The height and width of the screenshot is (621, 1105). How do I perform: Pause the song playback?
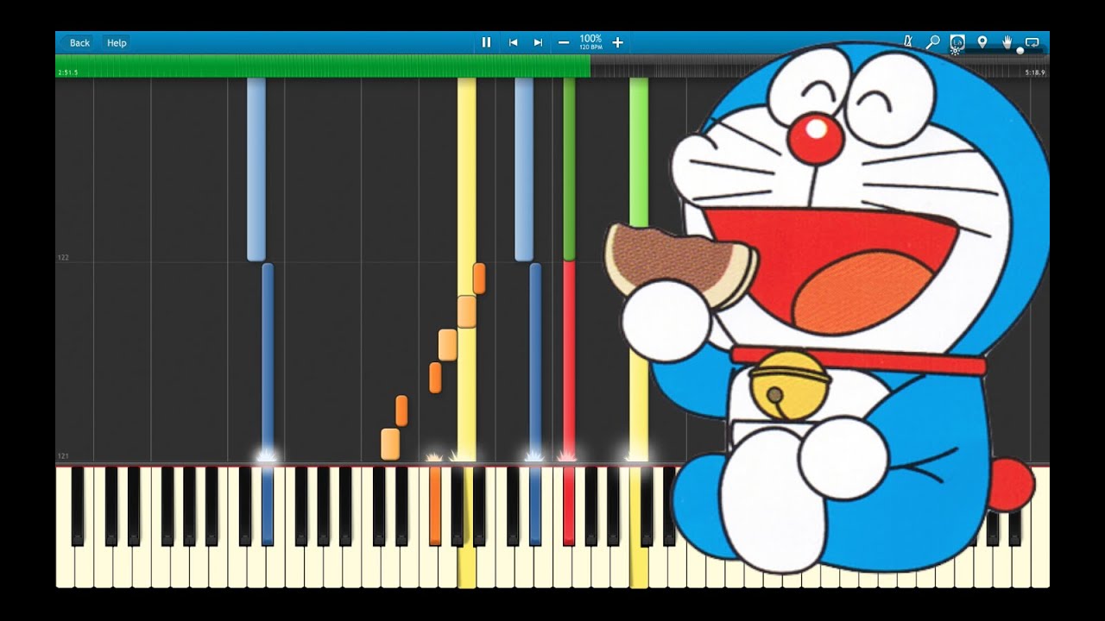(x=486, y=42)
